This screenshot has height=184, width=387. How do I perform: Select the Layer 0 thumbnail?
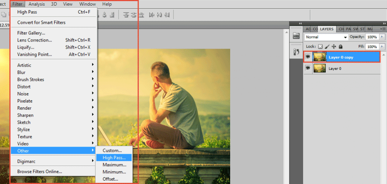(x=320, y=68)
